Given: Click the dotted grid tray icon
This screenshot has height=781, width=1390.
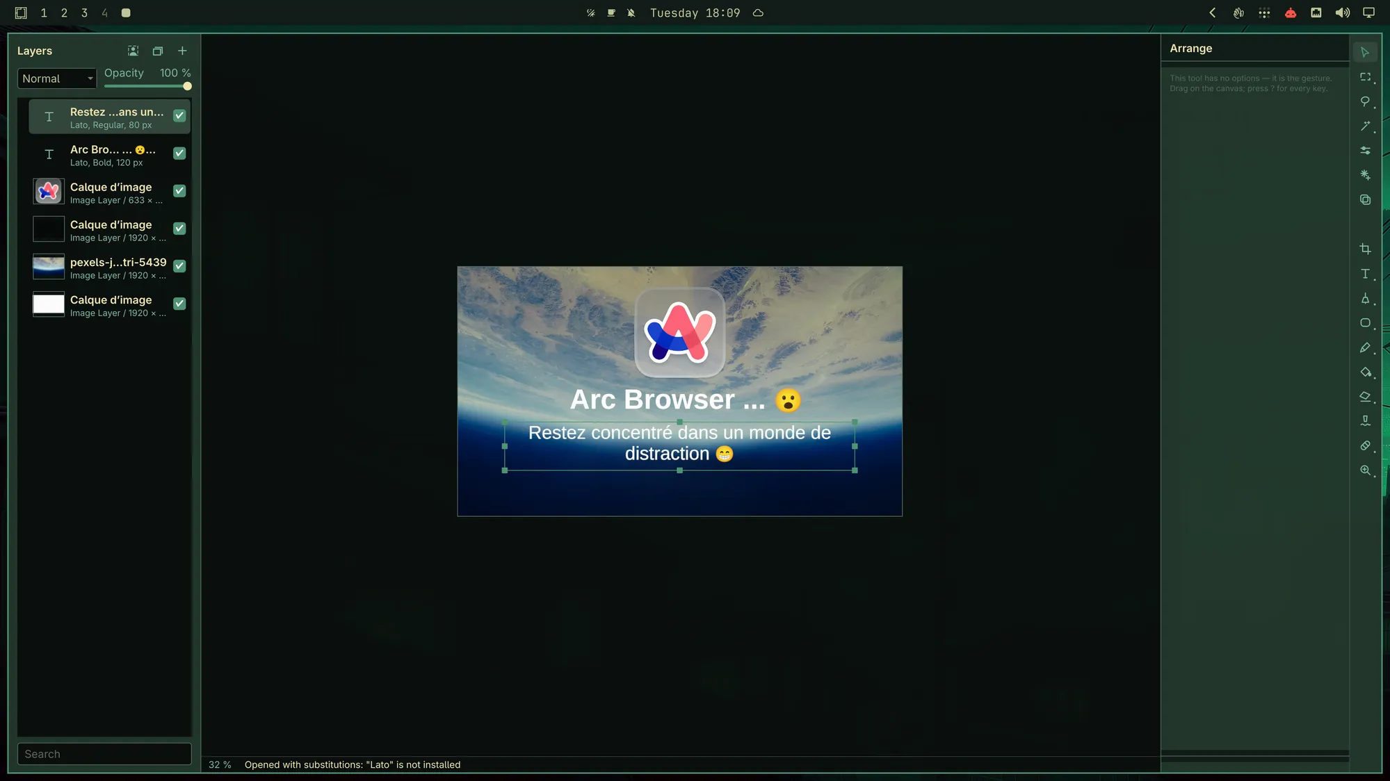Looking at the screenshot, I should coord(1264,13).
